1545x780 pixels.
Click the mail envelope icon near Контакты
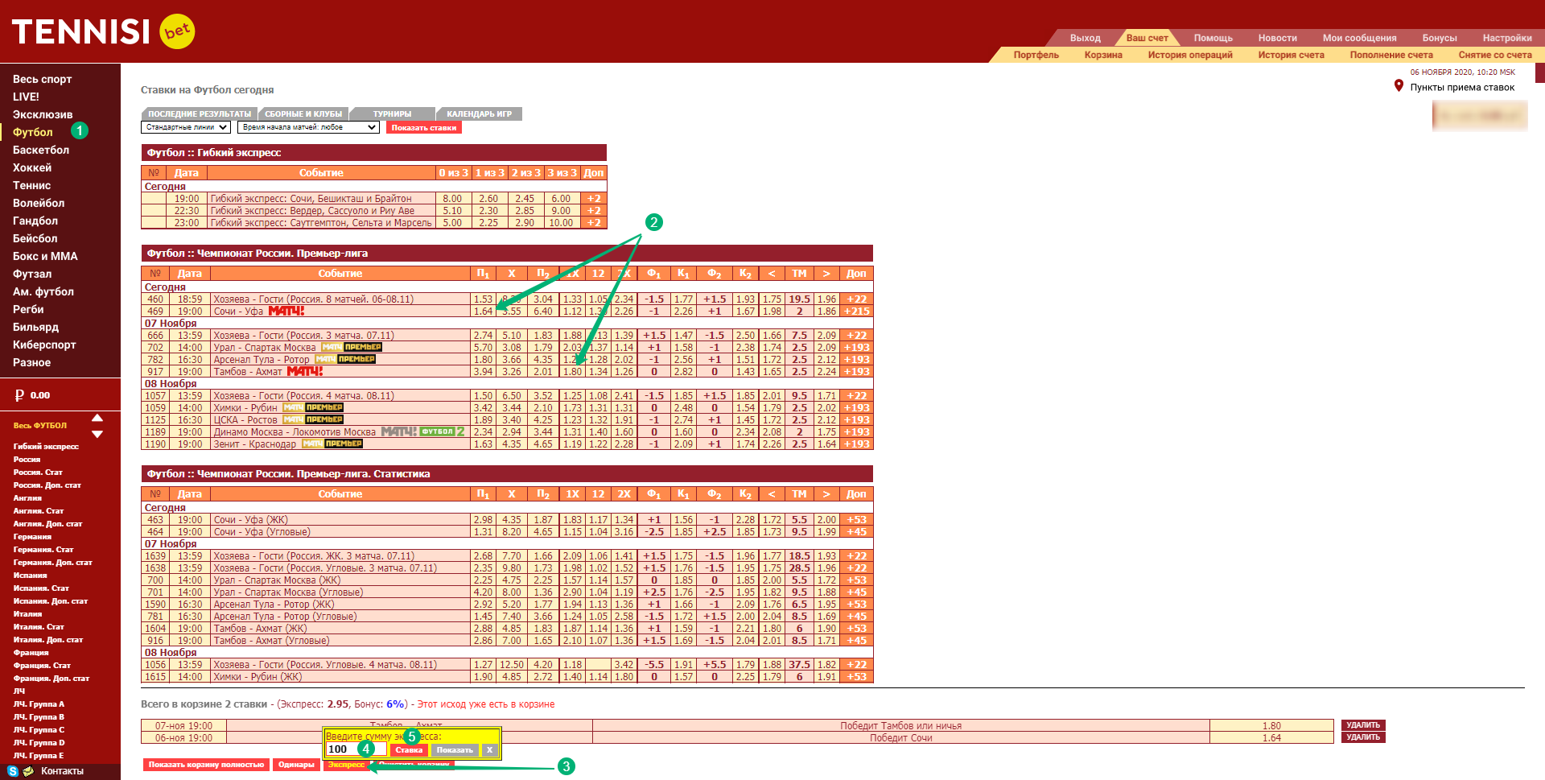(28, 771)
